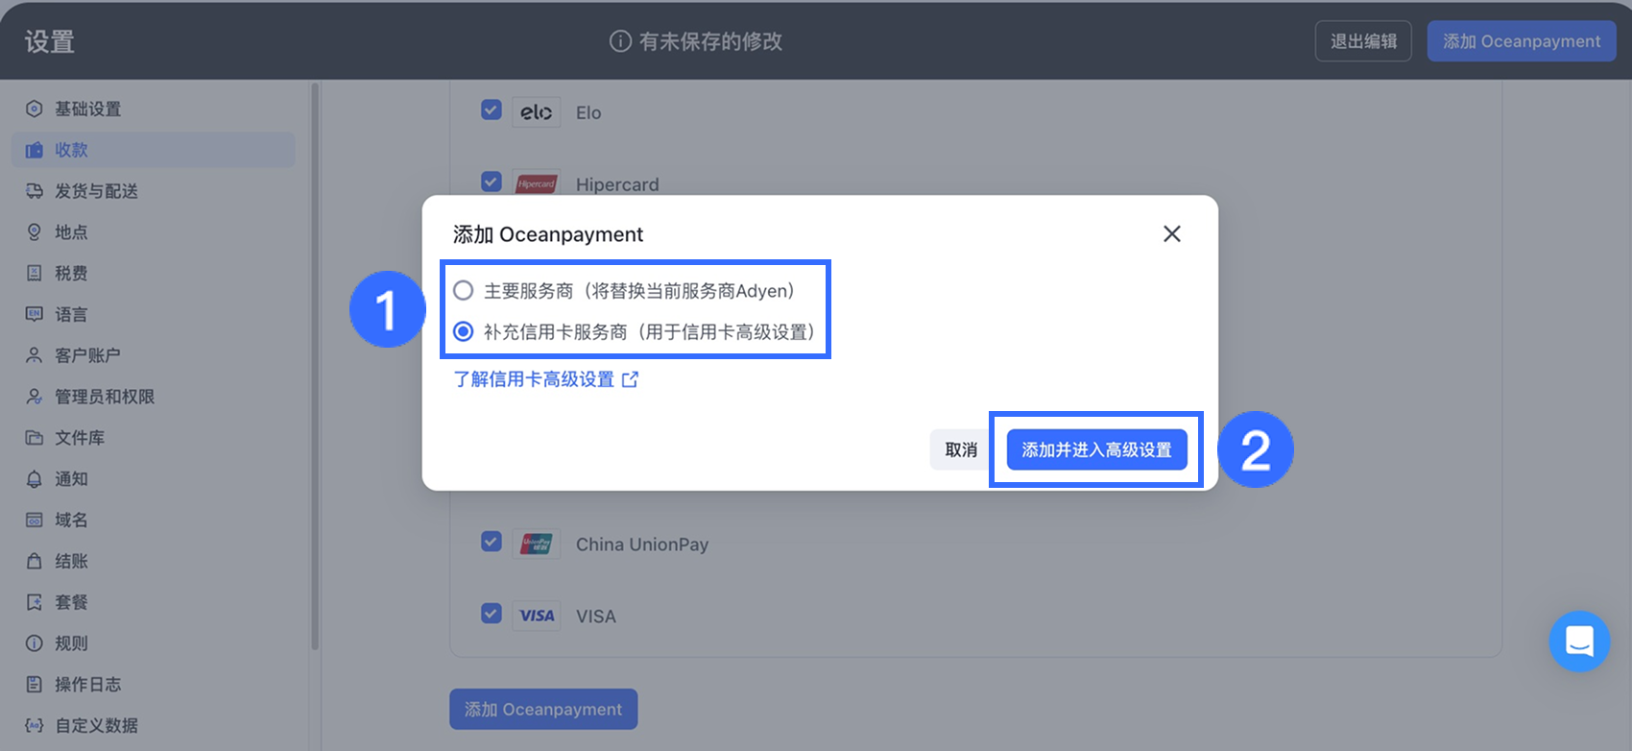The image size is (1632, 751).
Task: Click the 基础设置 sidebar icon
Action: (x=35, y=109)
